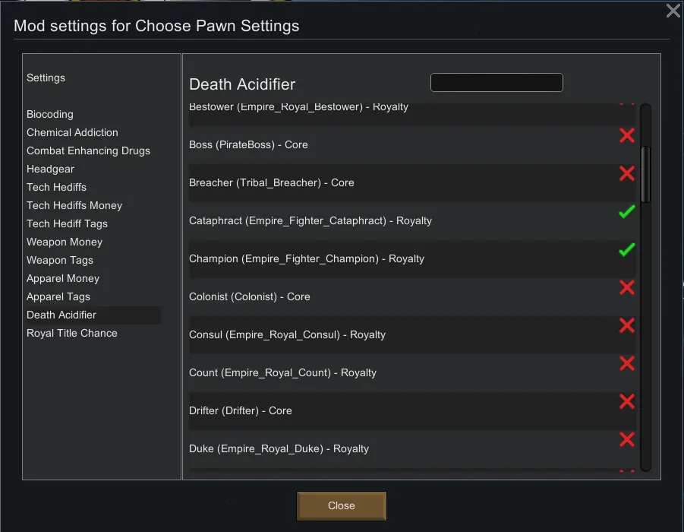Switch to Combat Enhancing Drugs settings
The image size is (684, 532).
pyautogui.click(x=88, y=150)
